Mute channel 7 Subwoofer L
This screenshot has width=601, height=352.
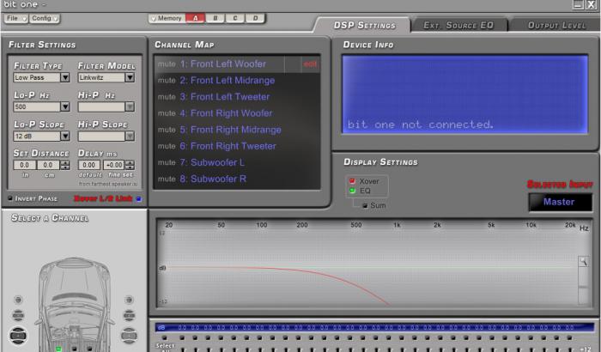166,162
